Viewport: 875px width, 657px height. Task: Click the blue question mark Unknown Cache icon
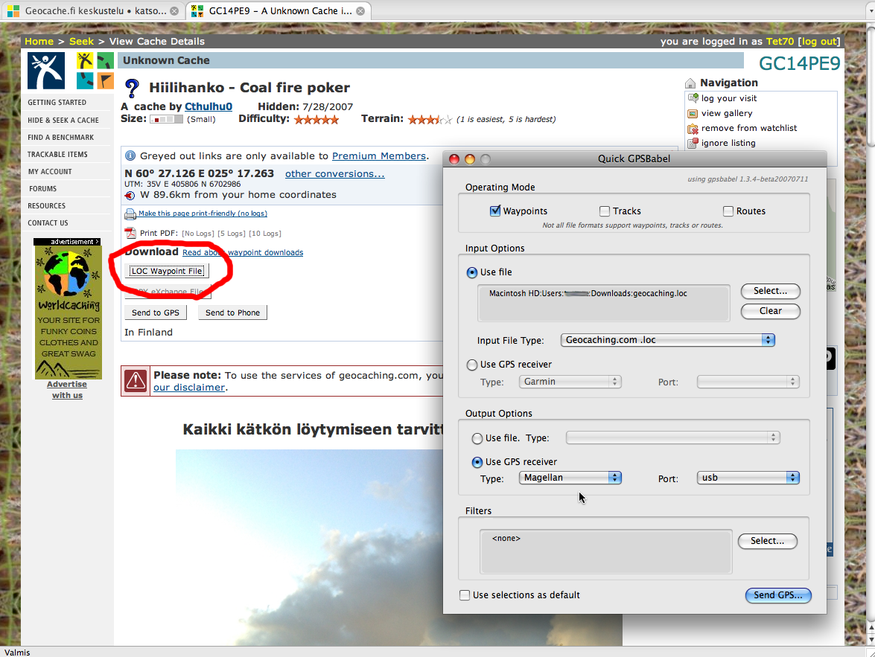tap(132, 89)
